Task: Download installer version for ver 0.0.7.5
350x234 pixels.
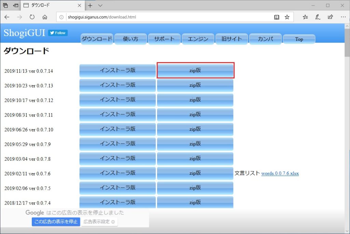Action: (118, 188)
